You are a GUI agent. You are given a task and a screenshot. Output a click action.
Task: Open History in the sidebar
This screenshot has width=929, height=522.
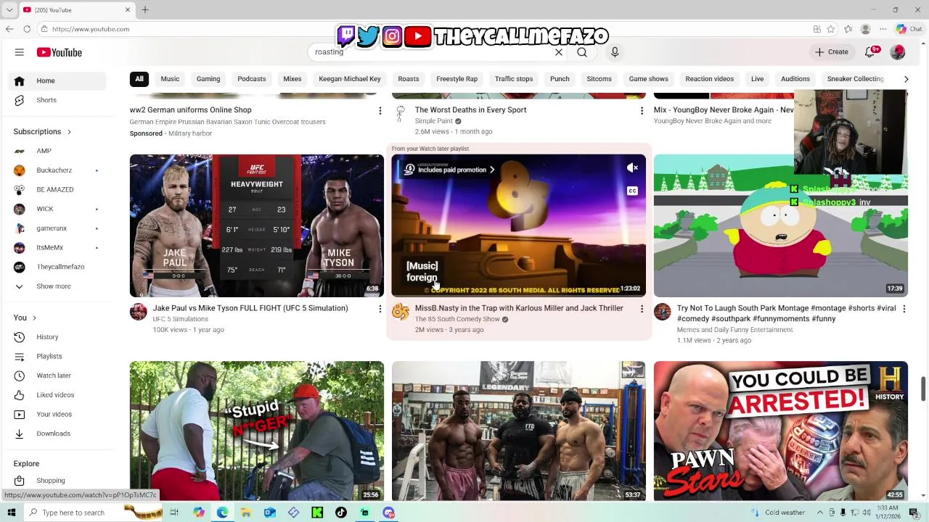click(x=58, y=337)
